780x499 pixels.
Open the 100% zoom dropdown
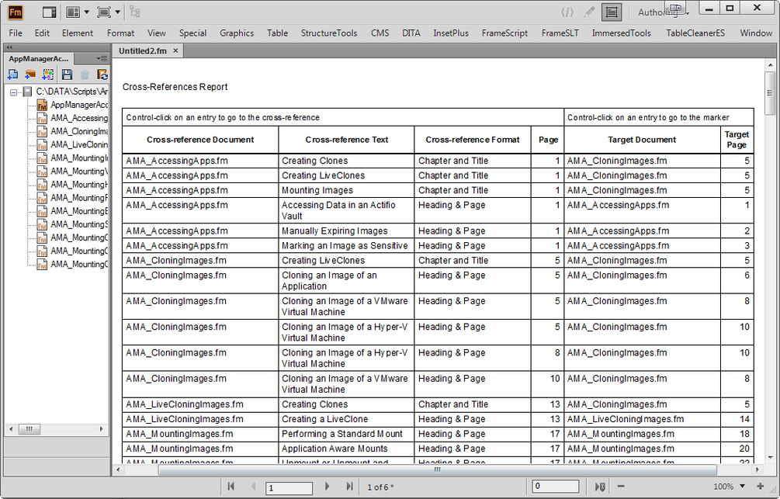point(742,487)
